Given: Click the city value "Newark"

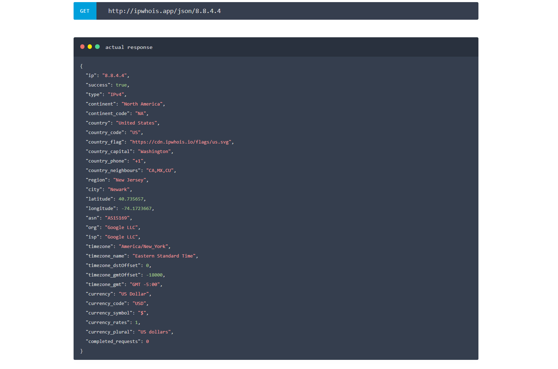Looking at the screenshot, I should click(119, 190).
